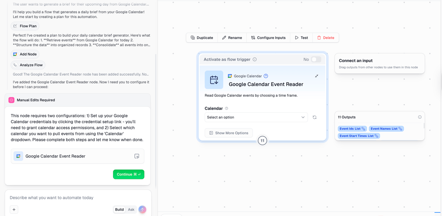This screenshot has width=442, height=216.
Task: Click info icon beside Activate as flow trigger
Action: coord(255,59)
